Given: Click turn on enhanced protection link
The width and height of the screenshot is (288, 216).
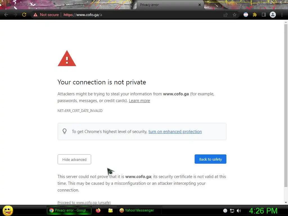Looking at the screenshot, I should (175, 132).
